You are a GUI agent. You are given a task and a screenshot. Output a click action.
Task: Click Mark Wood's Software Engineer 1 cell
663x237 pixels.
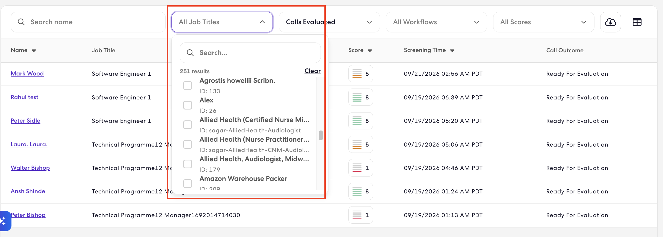[x=121, y=74]
